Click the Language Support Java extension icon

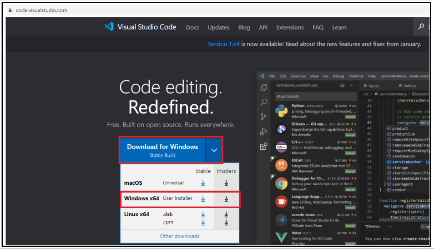click(x=281, y=201)
